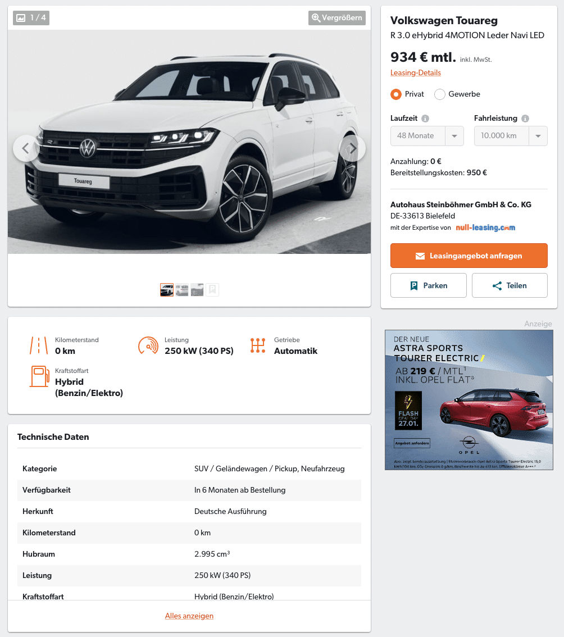Click the image counter 1/4 badge
Screen dimensions: 564x637
click(31, 18)
